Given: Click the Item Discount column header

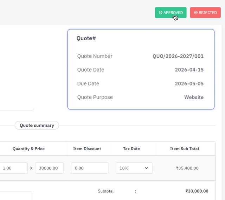Looking at the screenshot, I should click(x=87, y=149).
